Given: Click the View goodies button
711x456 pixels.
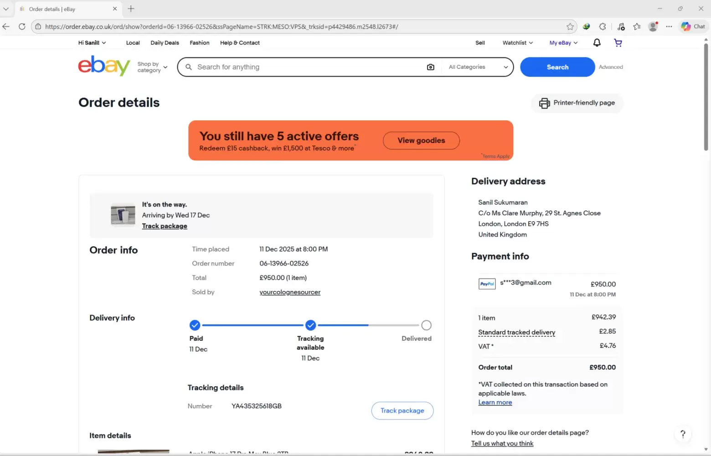Looking at the screenshot, I should [x=421, y=140].
